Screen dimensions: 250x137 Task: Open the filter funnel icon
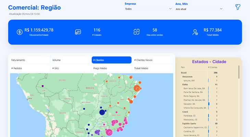click(x=238, y=7)
